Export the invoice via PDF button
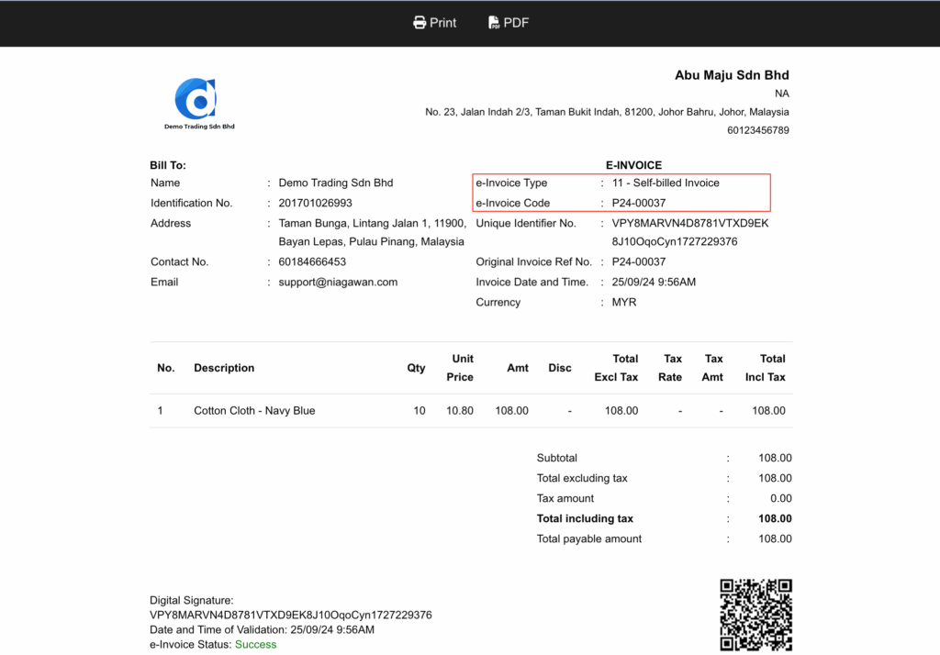Screen dimensions: 940x655 pos(509,23)
